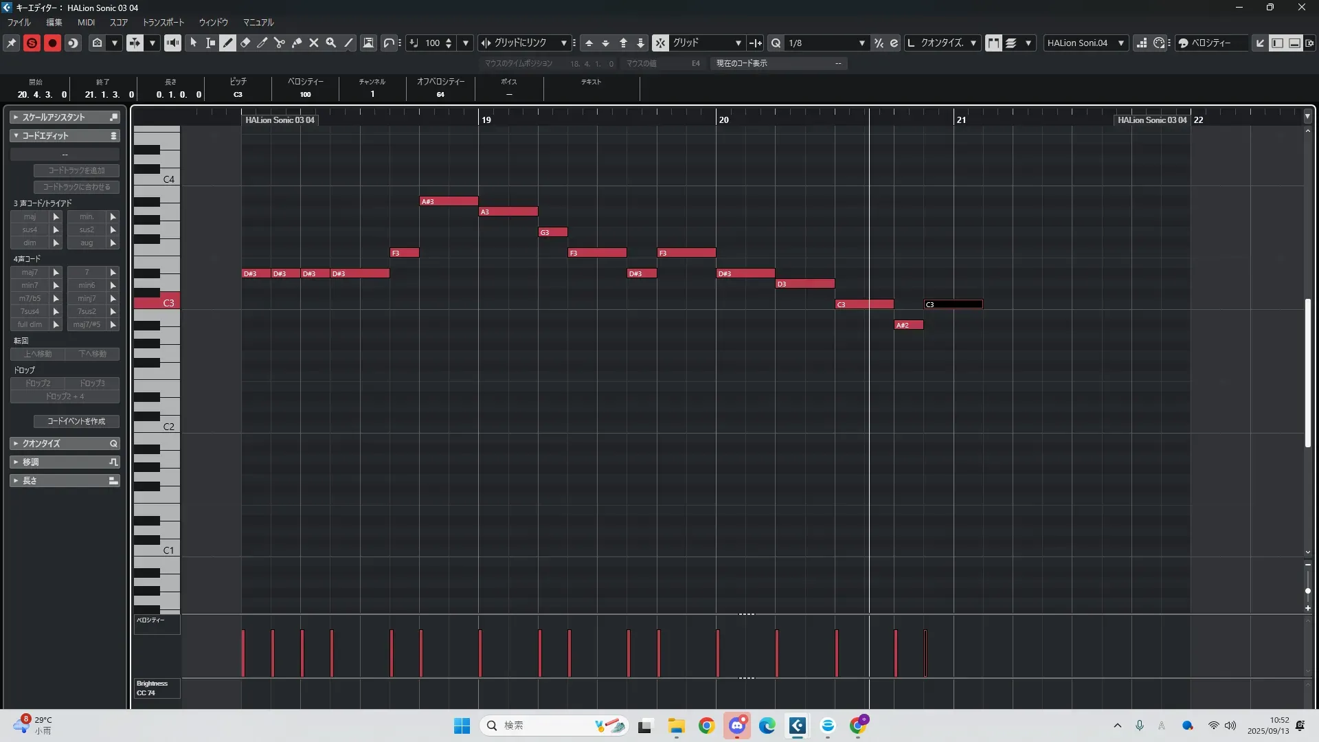Select the Erase tool

[245, 43]
